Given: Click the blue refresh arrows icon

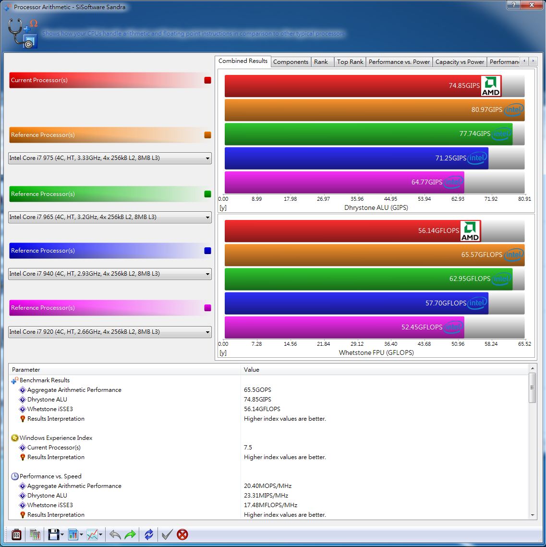Looking at the screenshot, I should 149,534.
